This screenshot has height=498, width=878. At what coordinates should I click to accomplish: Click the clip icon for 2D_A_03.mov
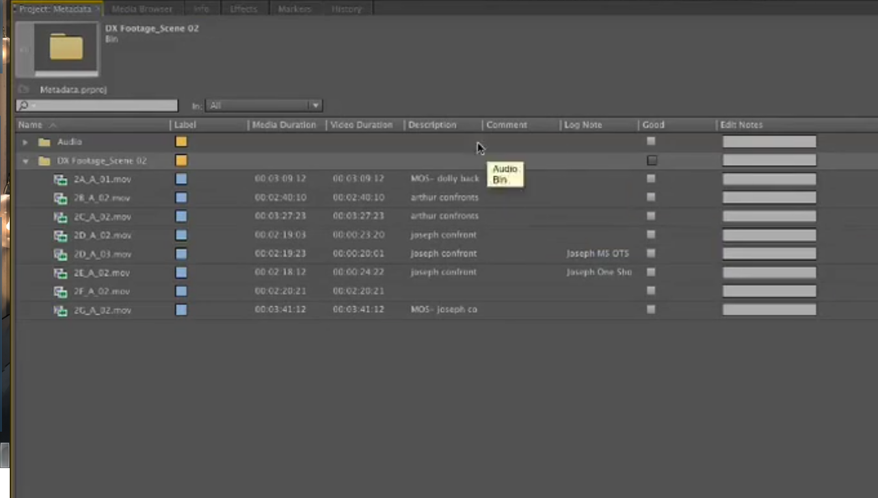pos(60,254)
